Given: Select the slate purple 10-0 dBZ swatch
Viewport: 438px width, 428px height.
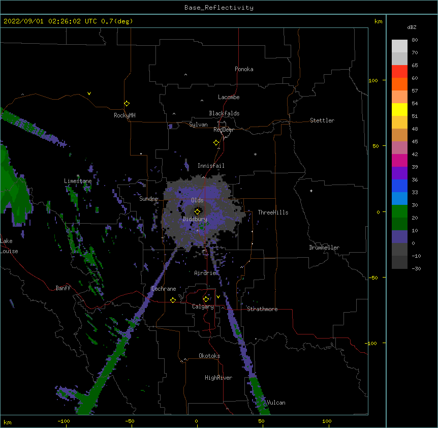Looking at the screenshot, I should point(399,237).
